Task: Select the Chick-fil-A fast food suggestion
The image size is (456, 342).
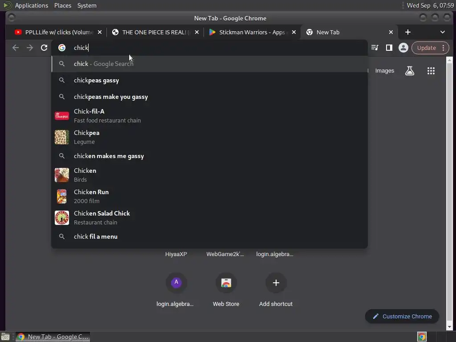Action: (209, 116)
